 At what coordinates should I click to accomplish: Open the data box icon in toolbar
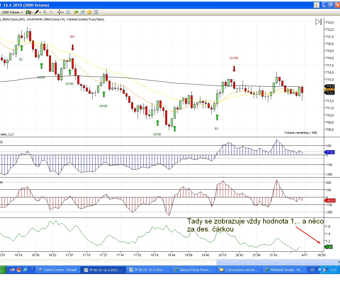pyautogui.click(x=68, y=12)
